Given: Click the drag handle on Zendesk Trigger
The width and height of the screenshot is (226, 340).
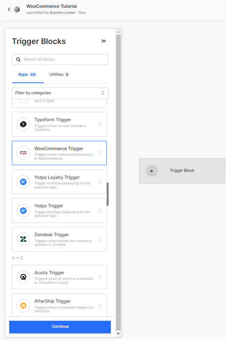Looking at the screenshot, I should [100, 239].
